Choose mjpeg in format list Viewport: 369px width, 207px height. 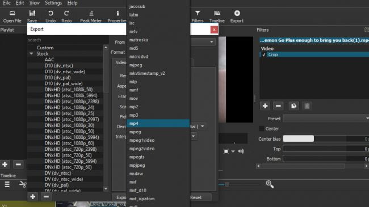pyautogui.click(x=158, y=65)
